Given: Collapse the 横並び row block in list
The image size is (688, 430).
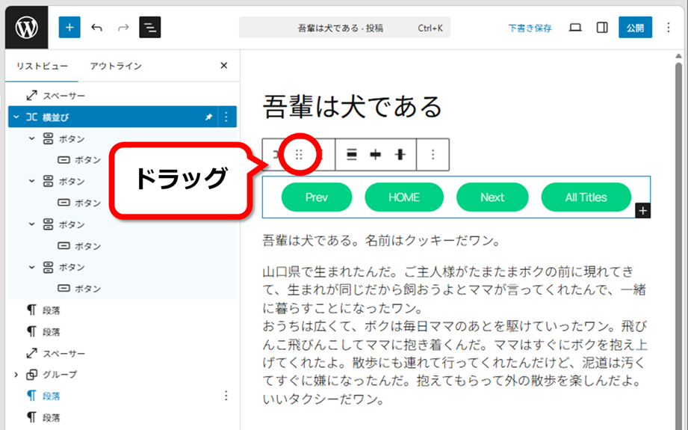Looking at the screenshot, I should click(16, 117).
